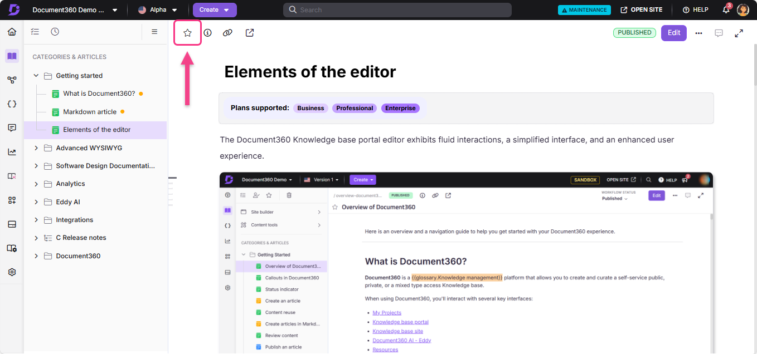The image size is (757, 354).
Task: Click inside the Search bar
Action: [397, 9]
